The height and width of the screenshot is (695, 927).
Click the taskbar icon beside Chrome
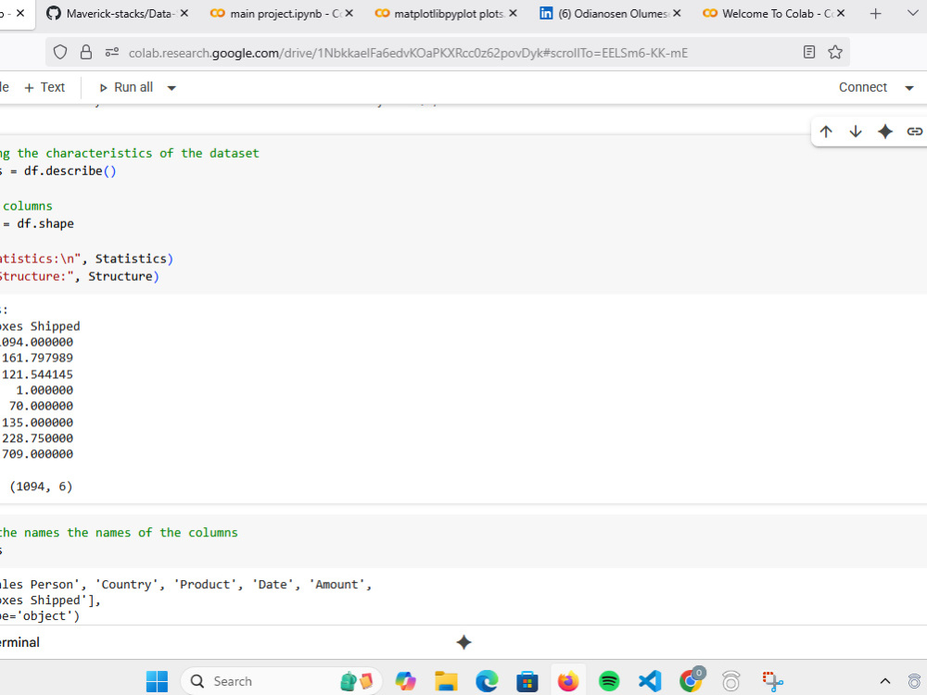coord(731,681)
